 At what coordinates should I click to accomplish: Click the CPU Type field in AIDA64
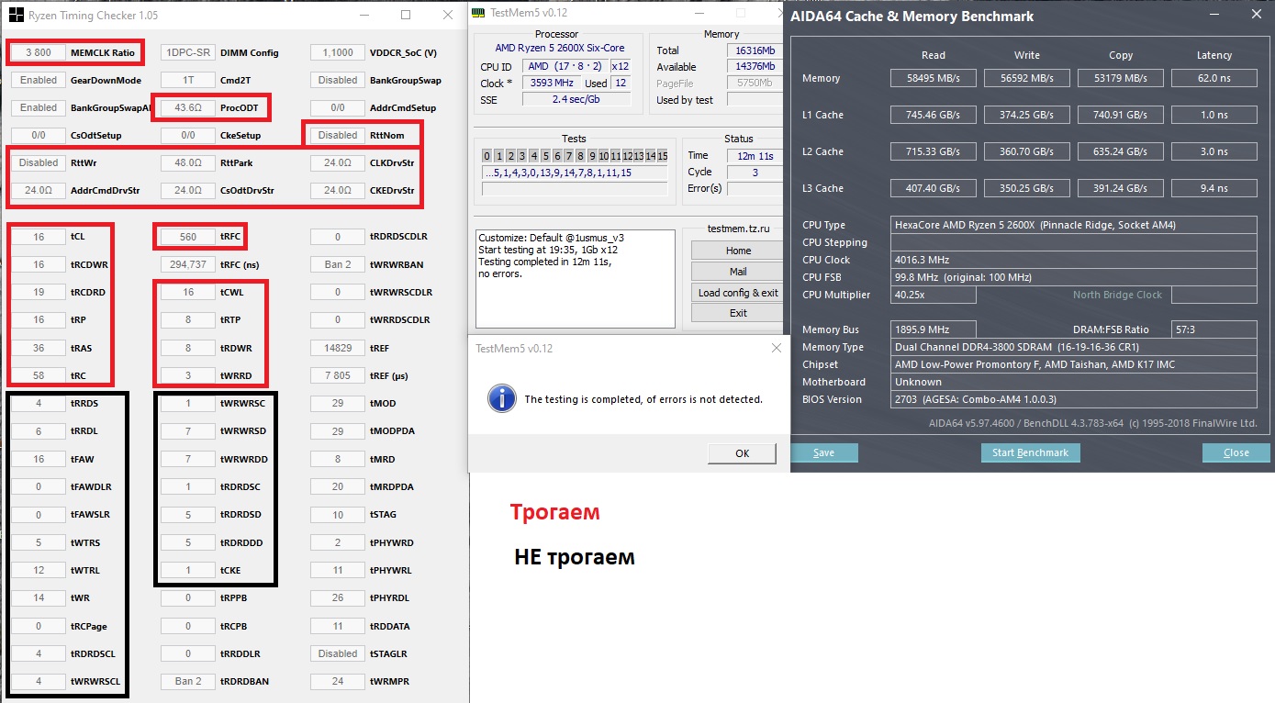tap(1074, 225)
